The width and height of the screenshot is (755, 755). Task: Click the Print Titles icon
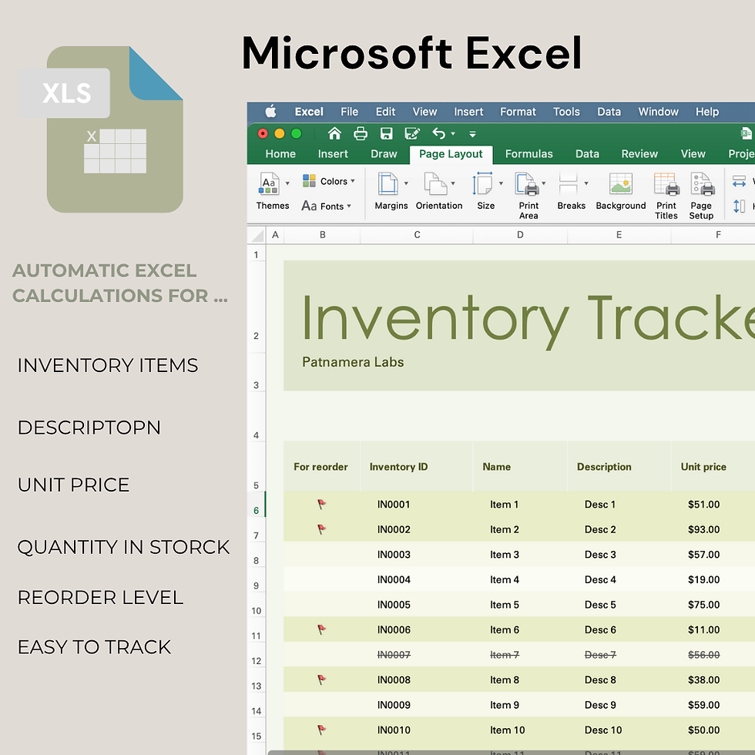pyautogui.click(x=666, y=183)
